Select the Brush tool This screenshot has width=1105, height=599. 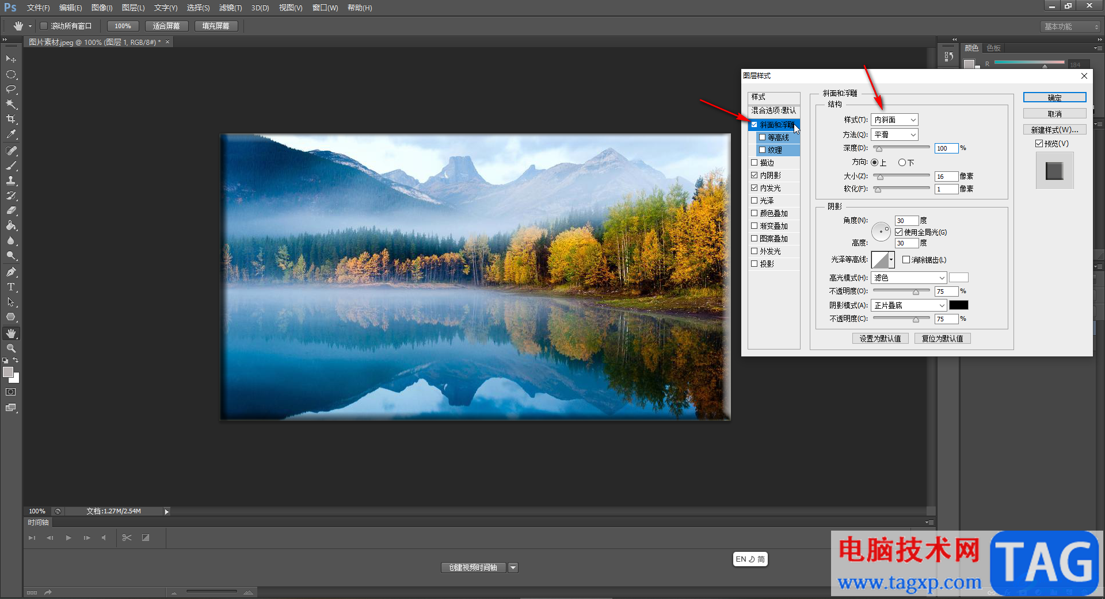11,166
